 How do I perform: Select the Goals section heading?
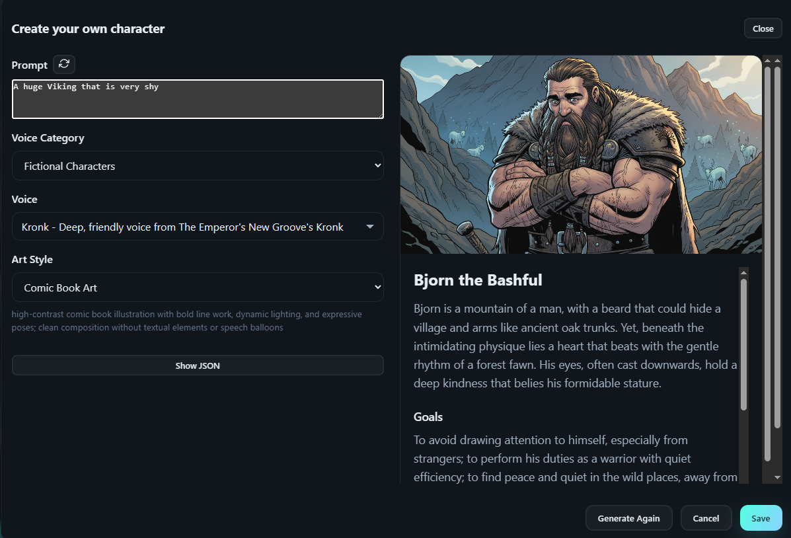(428, 417)
